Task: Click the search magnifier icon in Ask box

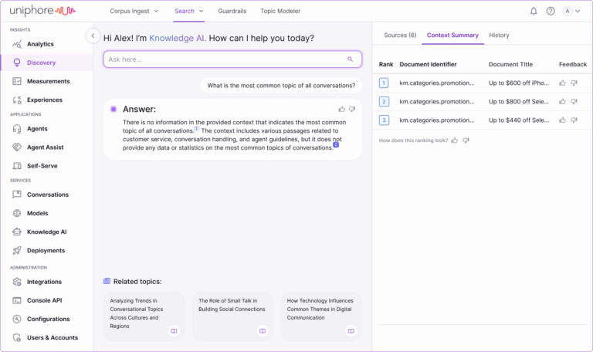Action: [350, 59]
